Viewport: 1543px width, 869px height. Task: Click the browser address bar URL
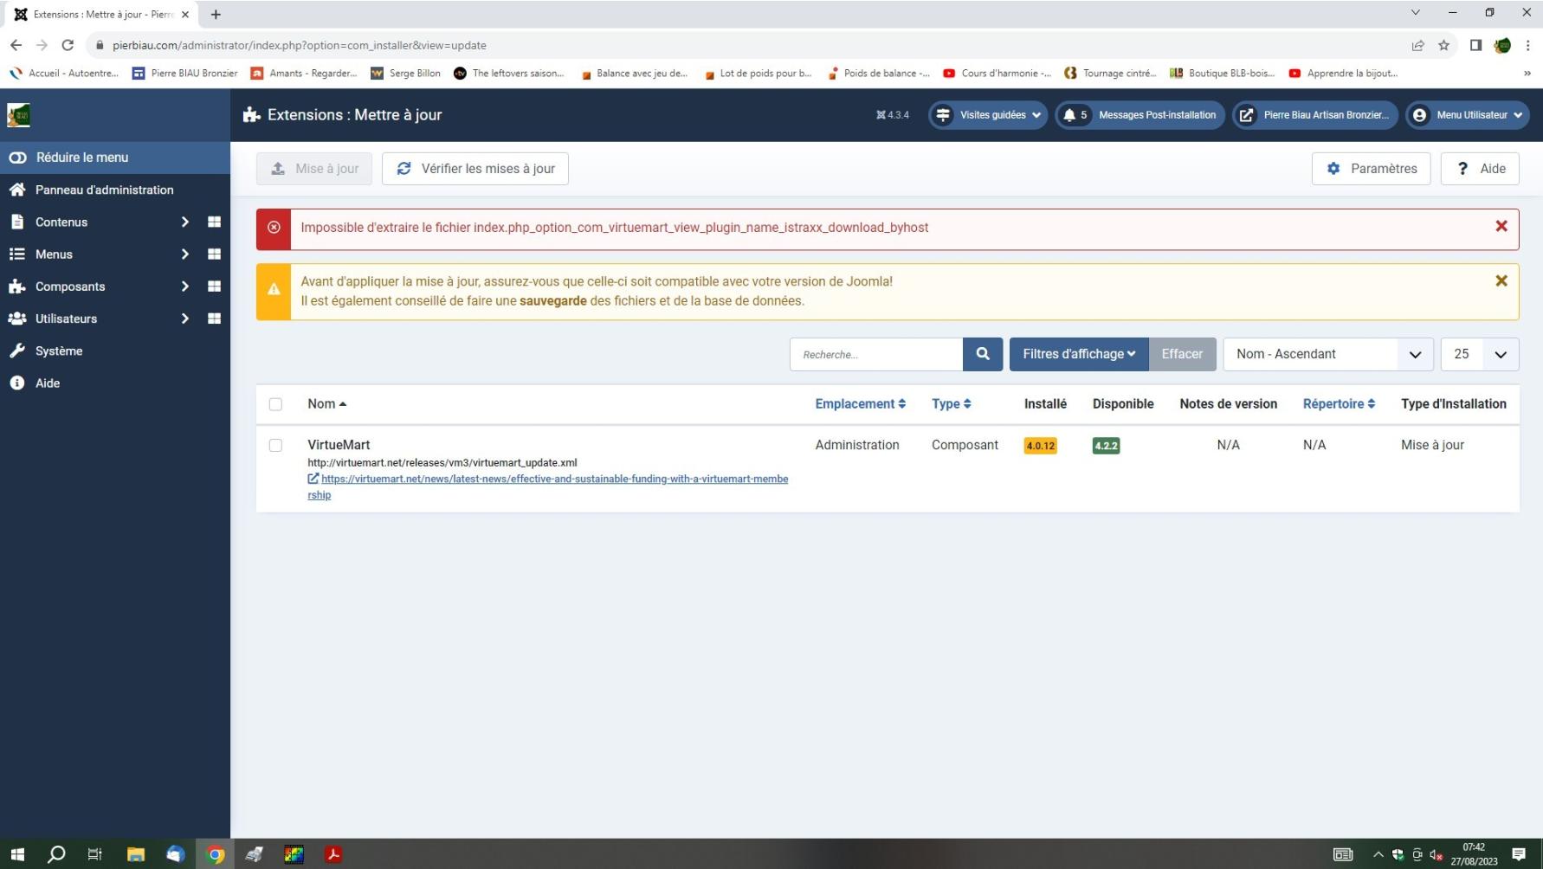tap(299, 45)
